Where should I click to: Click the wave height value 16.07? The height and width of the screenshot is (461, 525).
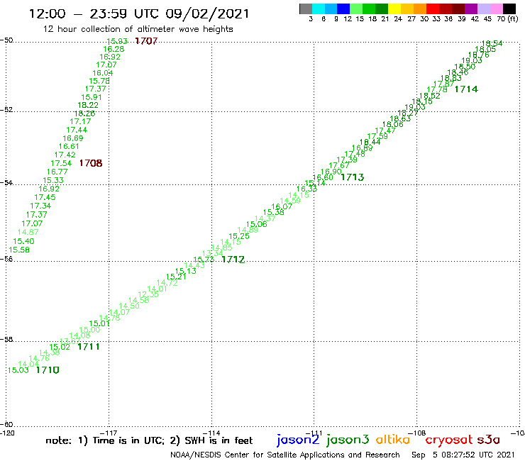pyautogui.click(x=282, y=206)
